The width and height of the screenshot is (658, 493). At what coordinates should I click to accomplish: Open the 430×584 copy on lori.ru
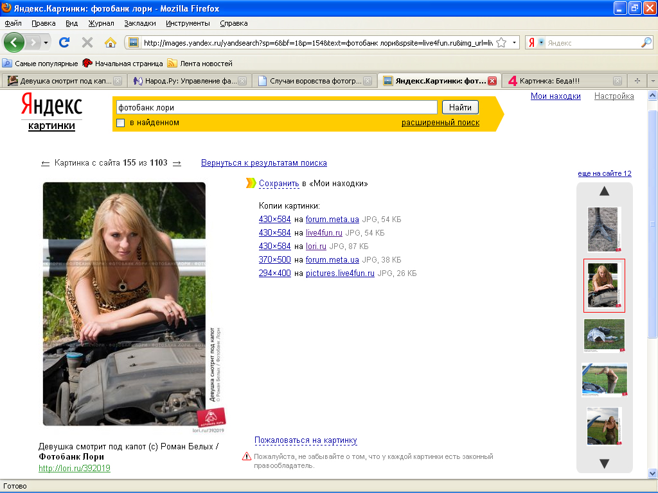click(275, 246)
